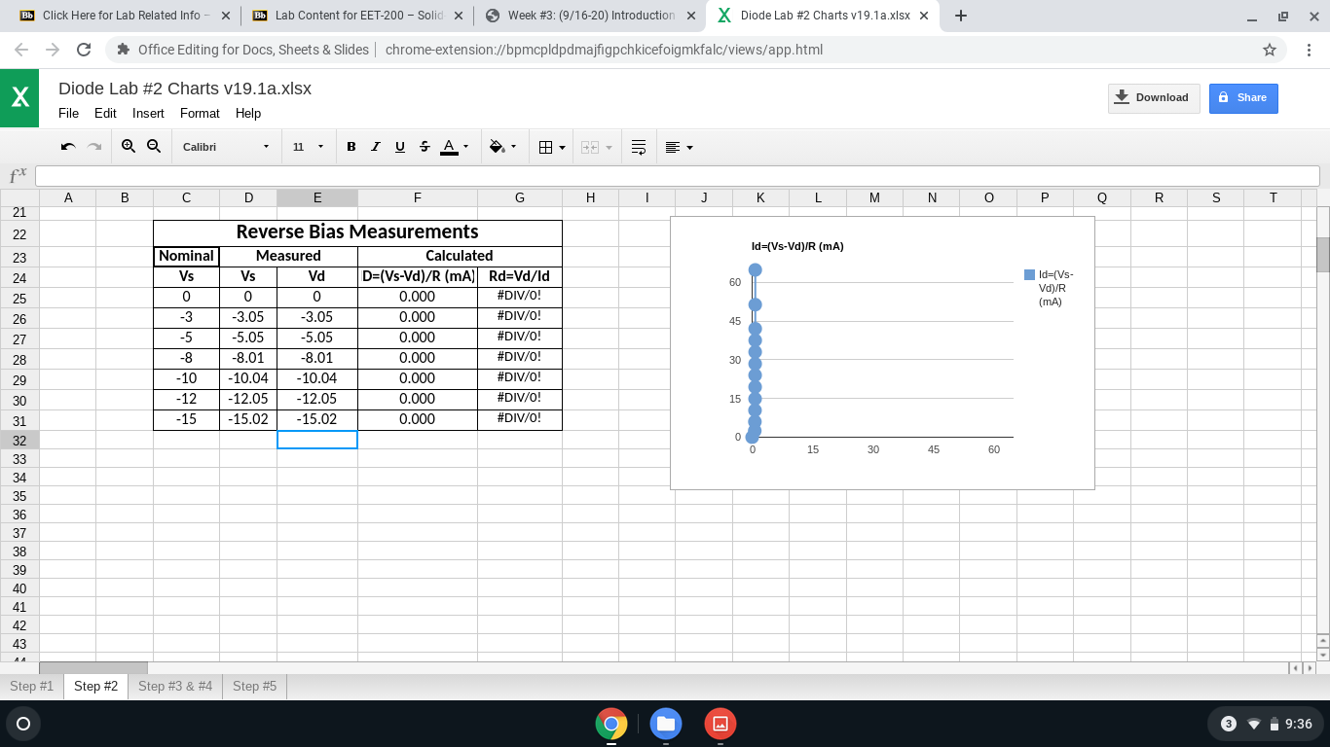Select the #DIV/0! cell in row 25
The image size is (1330, 747).
coord(520,297)
